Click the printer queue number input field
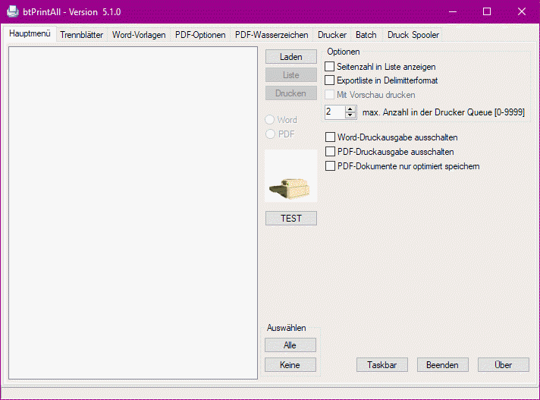540x400 pixels. (334, 112)
